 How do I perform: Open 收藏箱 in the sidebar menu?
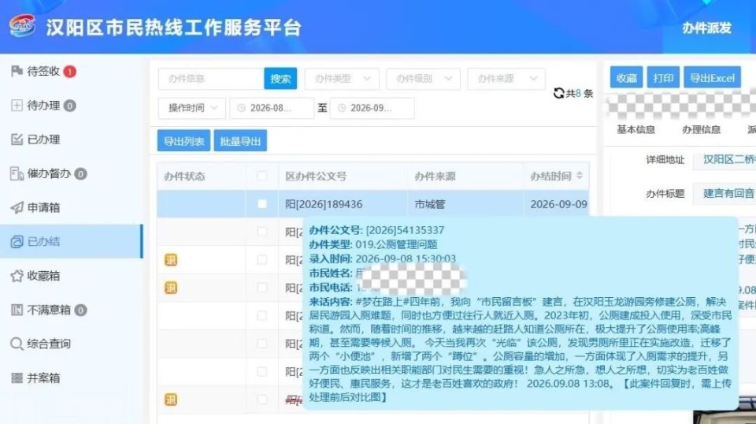(x=72, y=275)
